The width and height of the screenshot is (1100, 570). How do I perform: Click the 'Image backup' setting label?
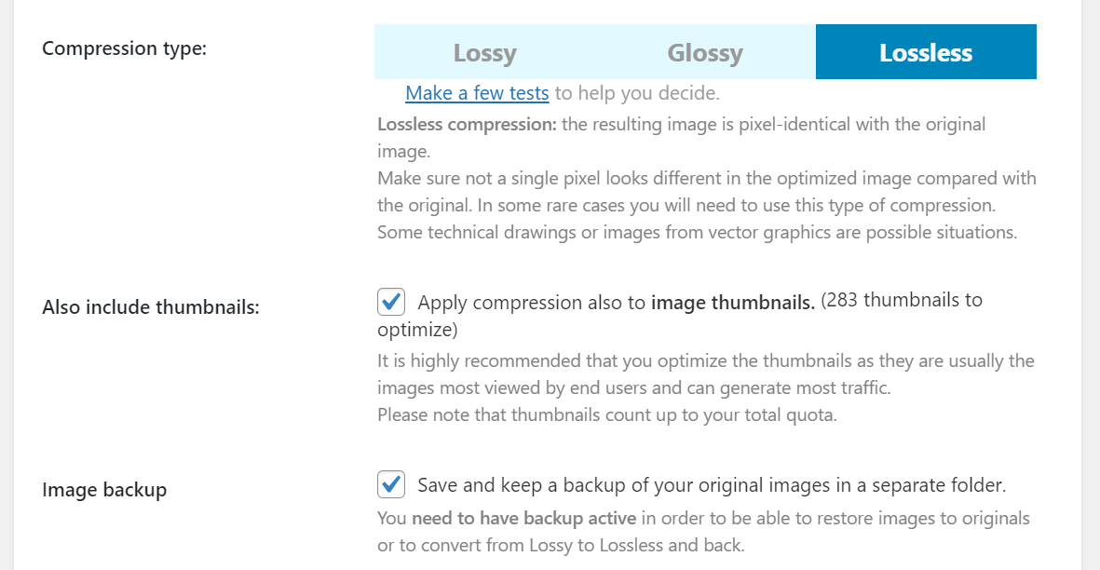tap(104, 490)
